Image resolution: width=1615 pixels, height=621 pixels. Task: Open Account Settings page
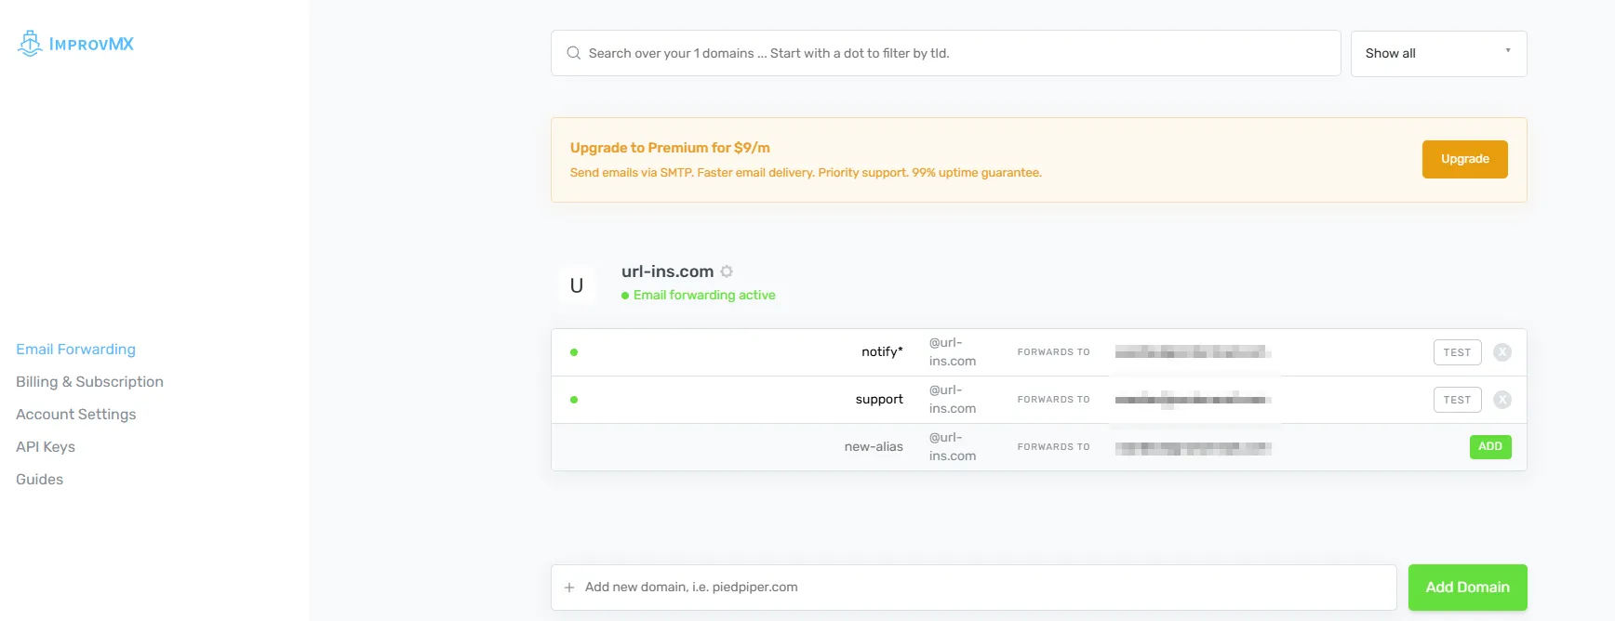(x=75, y=415)
